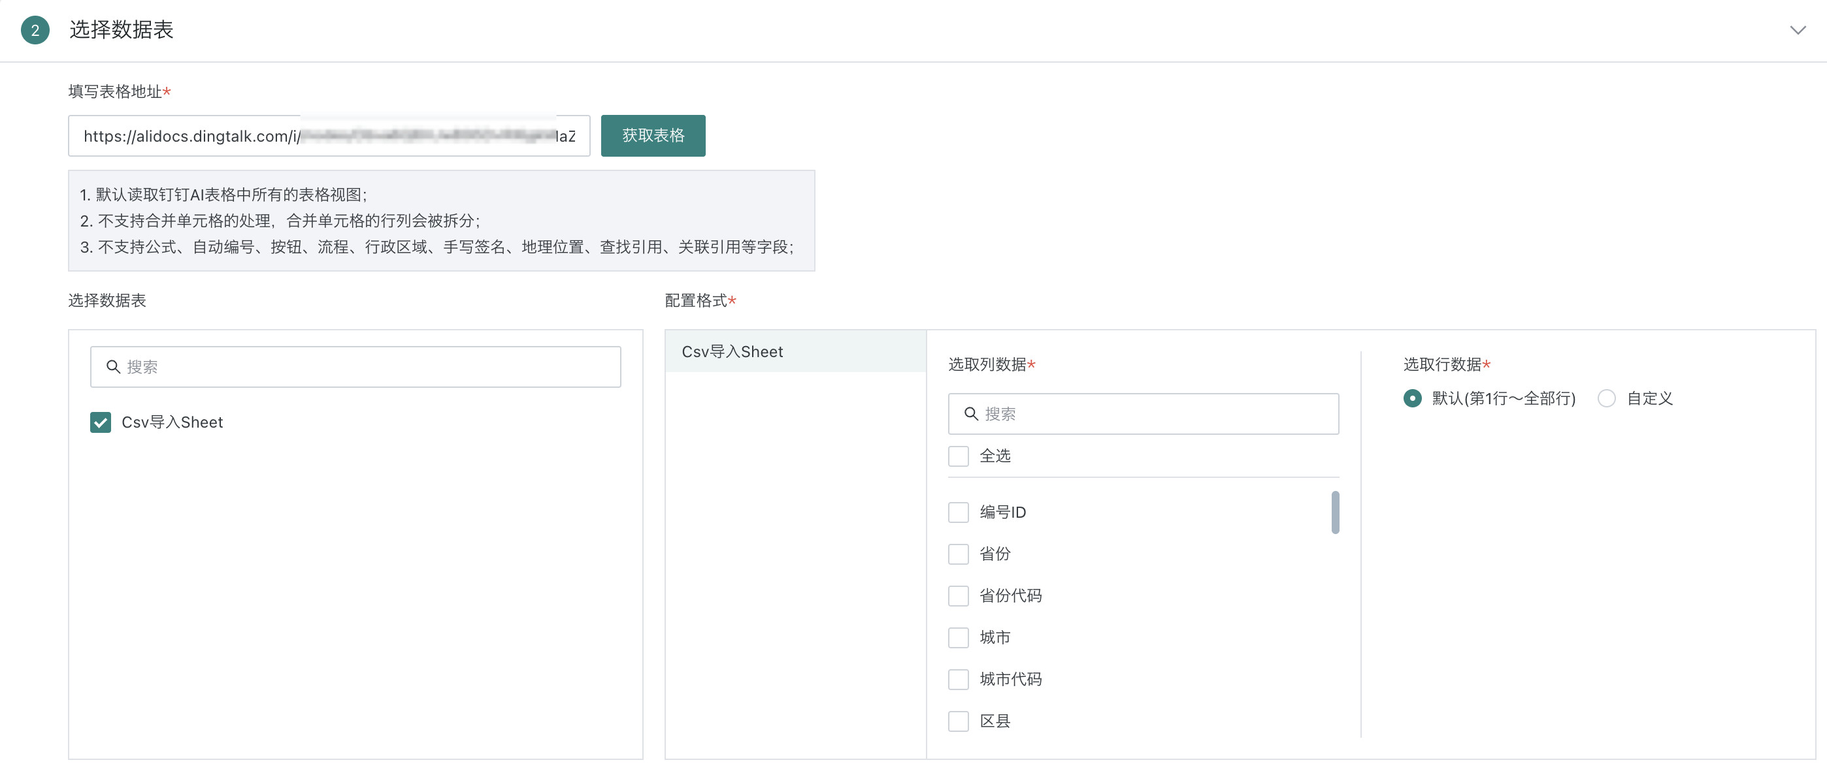Tick the 省份 column checkbox
Image resolution: width=1827 pixels, height=773 pixels.
pos(958,554)
